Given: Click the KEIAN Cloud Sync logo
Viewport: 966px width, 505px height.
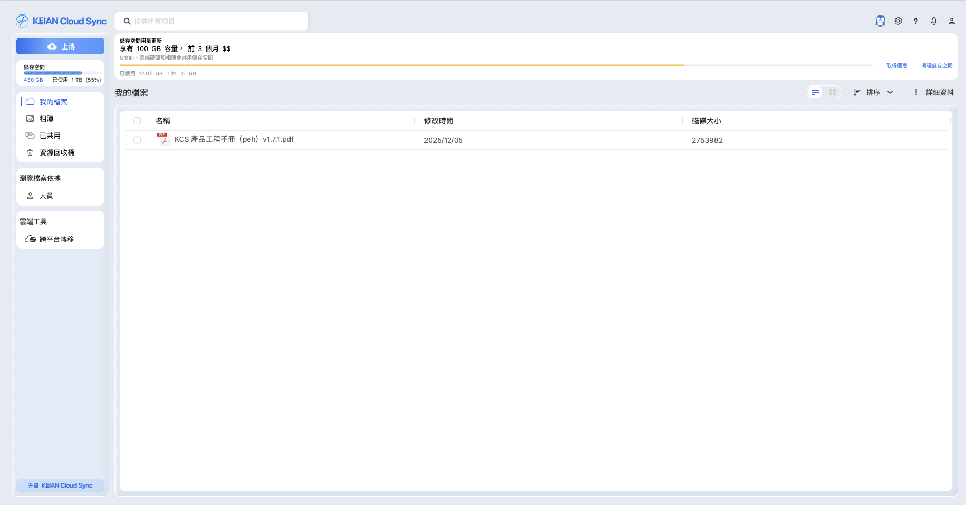Looking at the screenshot, I should (61, 21).
